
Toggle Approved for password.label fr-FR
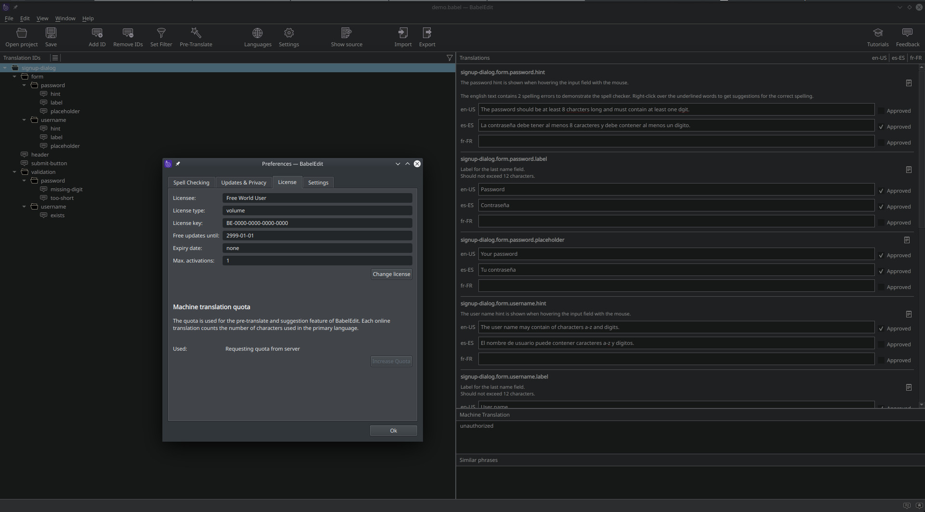(881, 223)
